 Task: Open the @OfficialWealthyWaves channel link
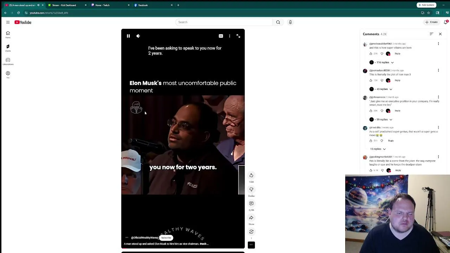point(144,238)
